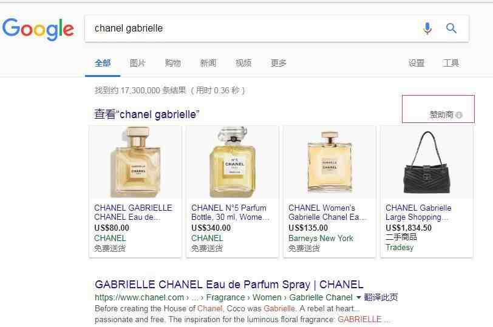The image size is (493, 327).
Task: Click the blue search magnifier icon
Action: coord(451,28)
